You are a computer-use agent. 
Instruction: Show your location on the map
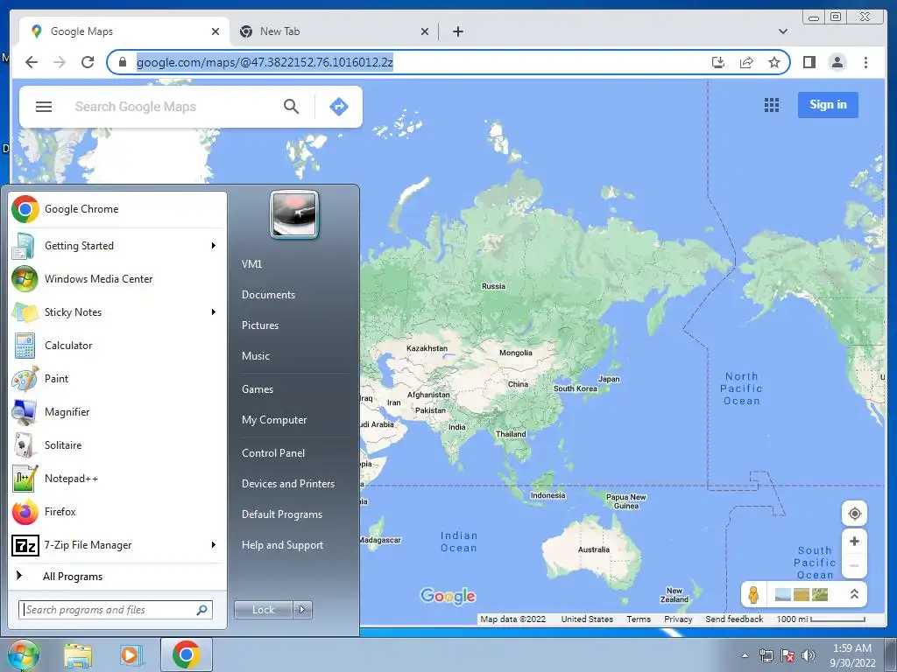pyautogui.click(x=855, y=513)
